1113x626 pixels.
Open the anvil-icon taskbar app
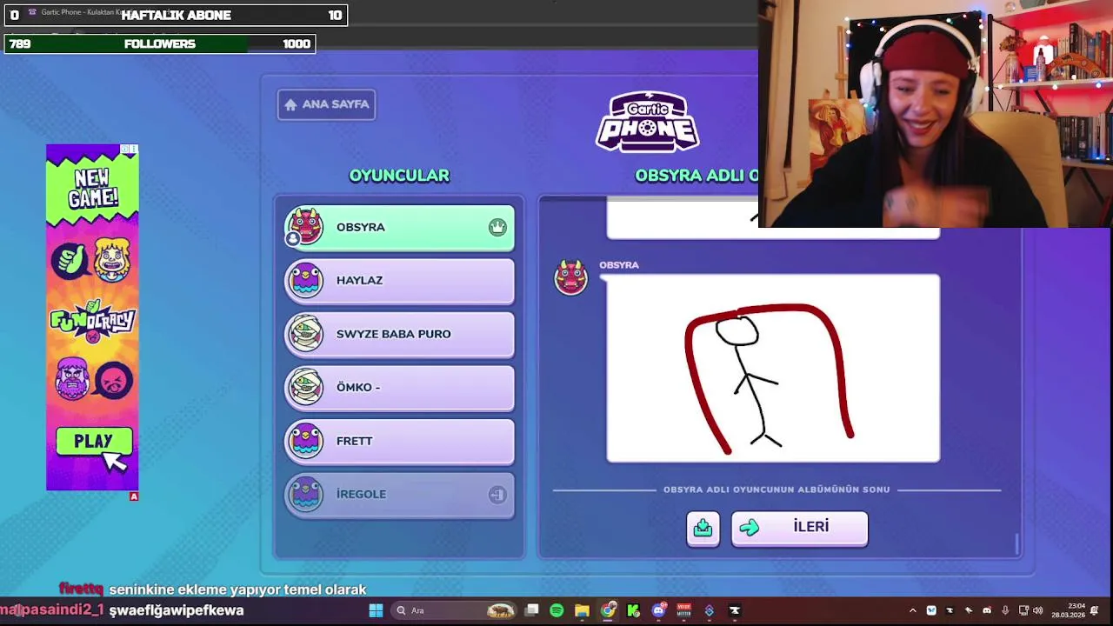(x=735, y=610)
